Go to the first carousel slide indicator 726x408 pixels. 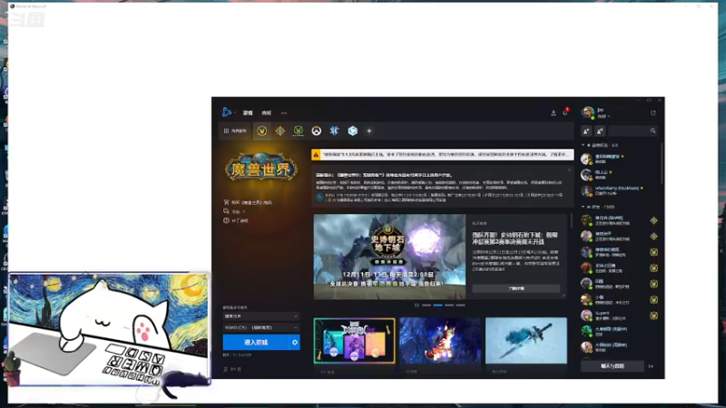(427, 305)
